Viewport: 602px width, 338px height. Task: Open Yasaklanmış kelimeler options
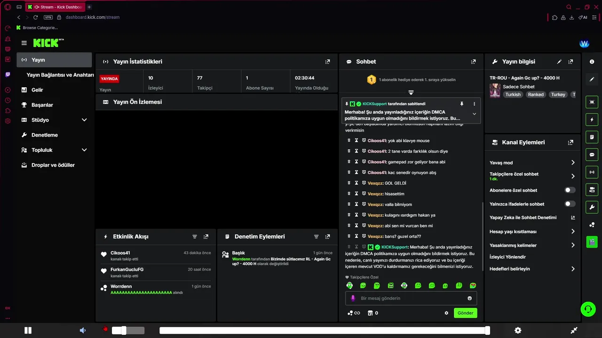point(532,245)
